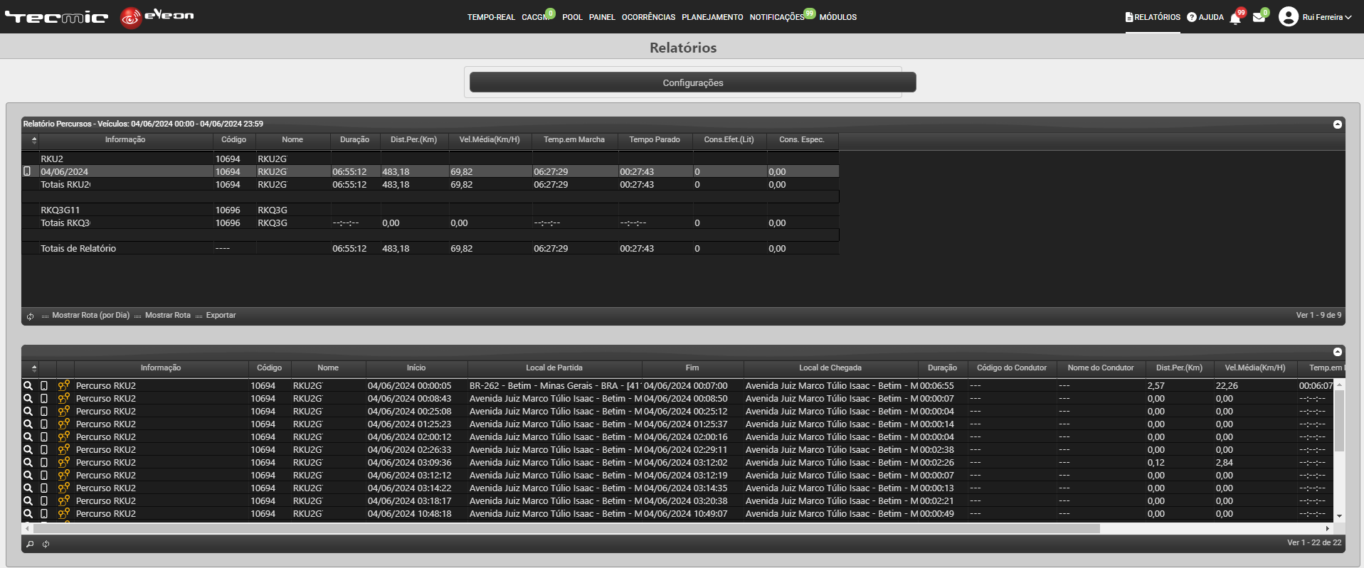Image resolution: width=1364 pixels, height=568 pixels.
Task: Click the refresh icon left of Mostrar Rota (por Dia)
Action: point(30,316)
